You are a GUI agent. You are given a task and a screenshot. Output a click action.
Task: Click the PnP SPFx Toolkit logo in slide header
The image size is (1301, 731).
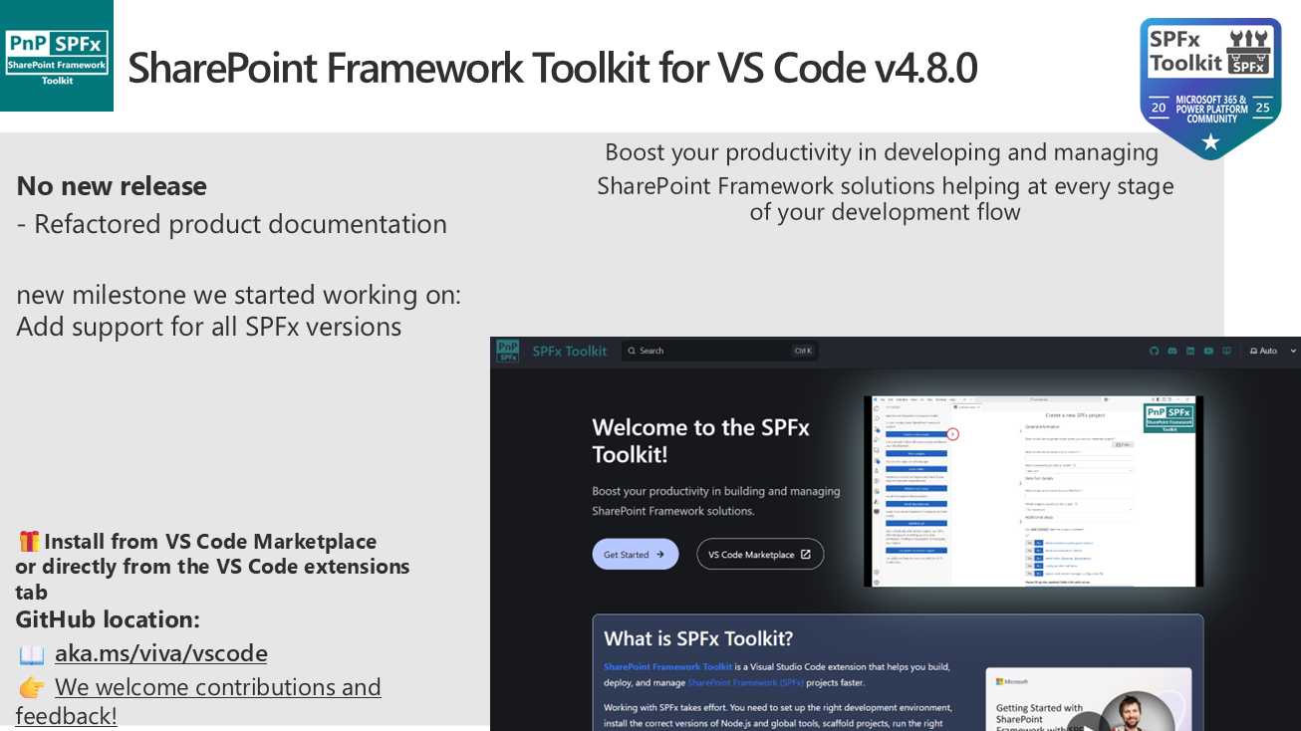(x=57, y=56)
